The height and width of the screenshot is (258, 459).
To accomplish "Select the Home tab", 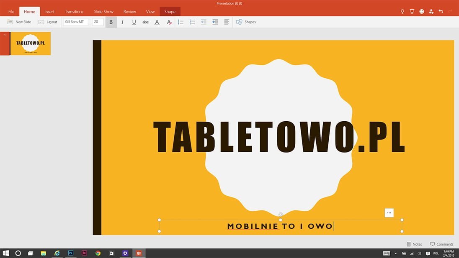I will click(x=29, y=12).
